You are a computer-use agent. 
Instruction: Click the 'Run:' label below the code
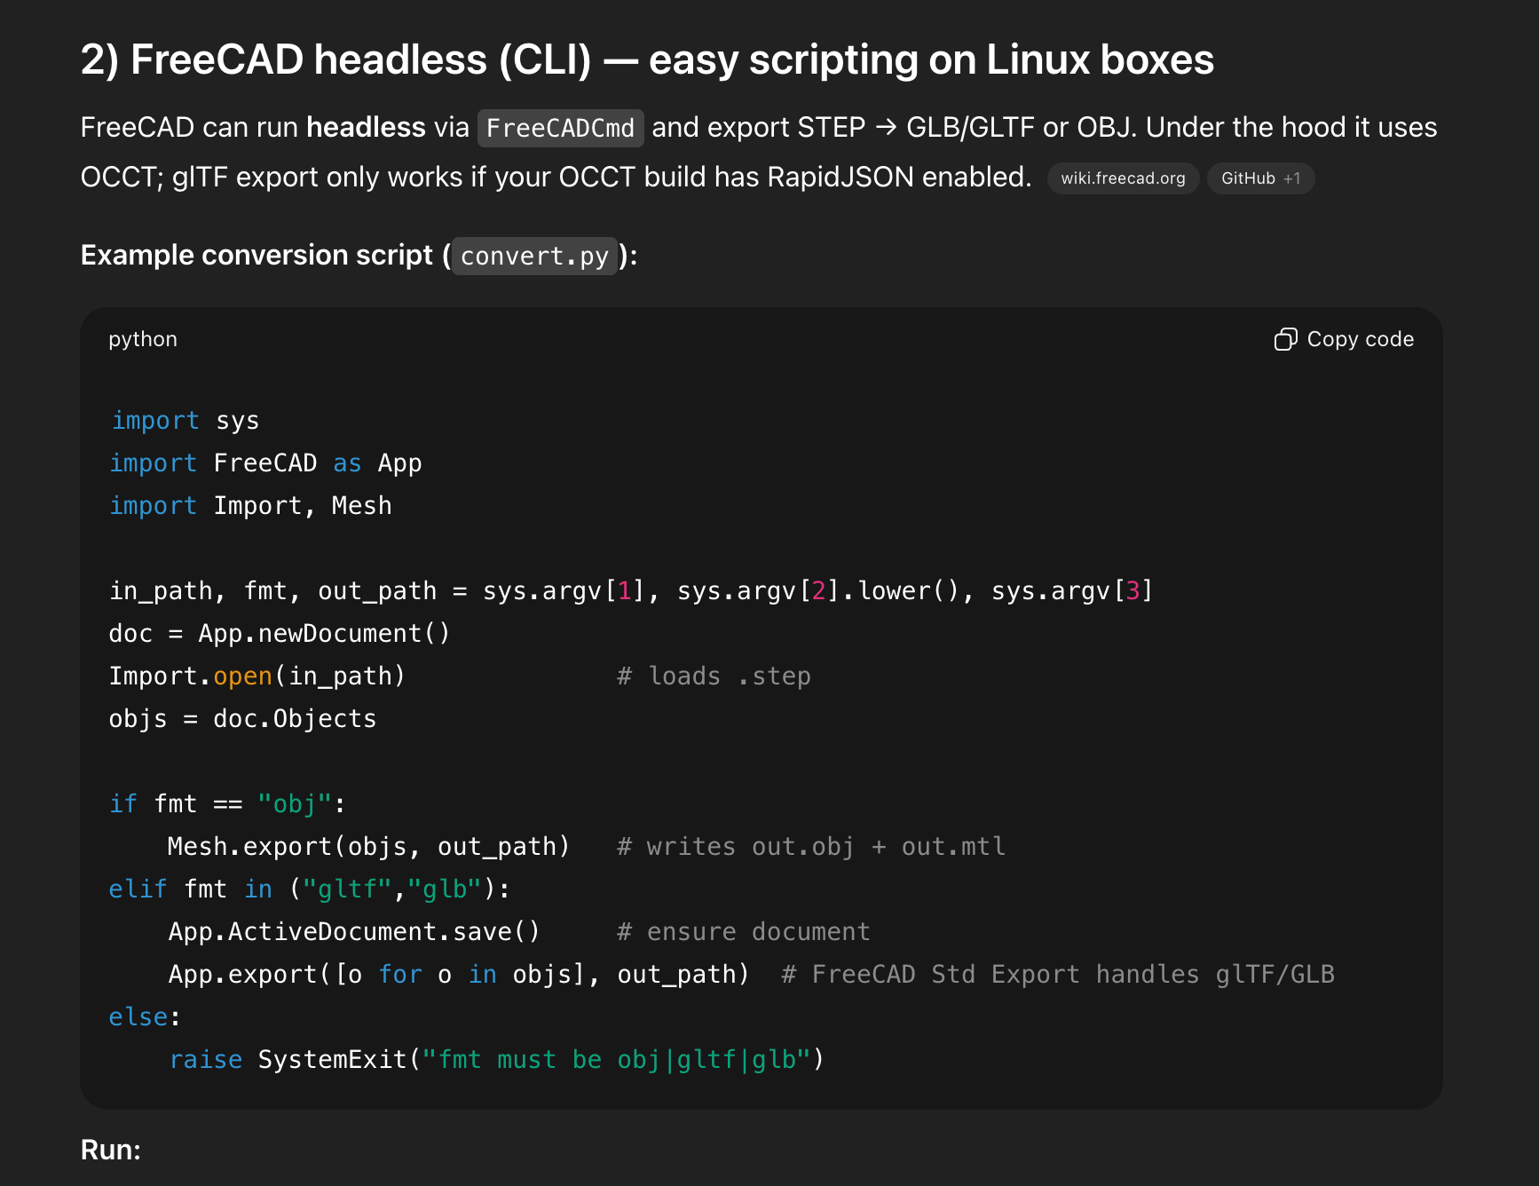111,1150
